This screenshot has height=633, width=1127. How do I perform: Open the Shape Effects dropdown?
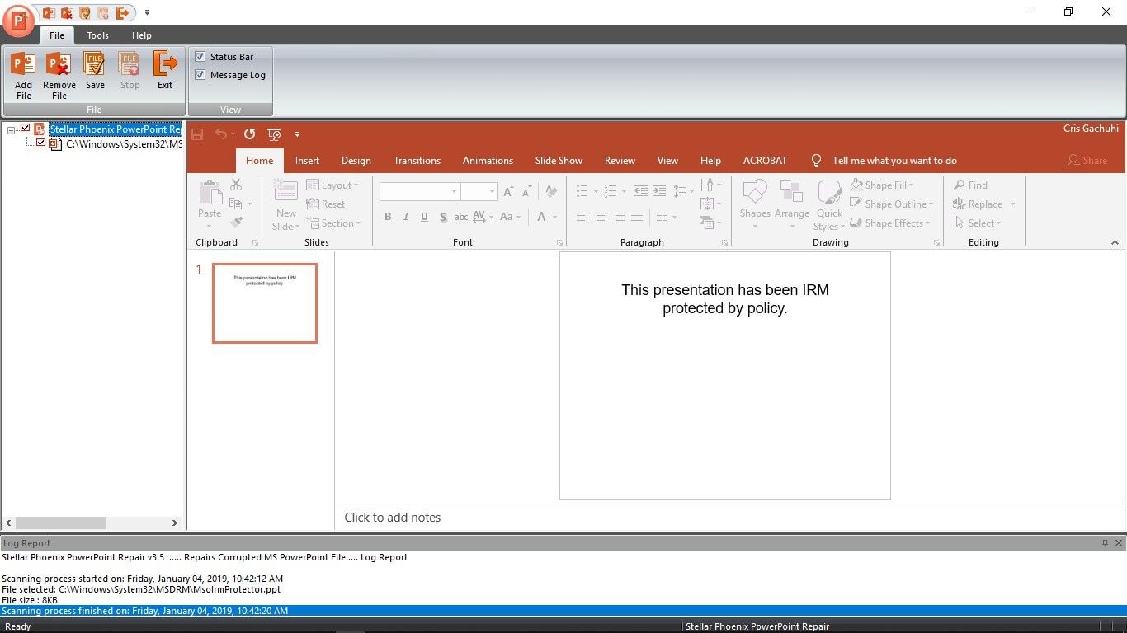890,223
